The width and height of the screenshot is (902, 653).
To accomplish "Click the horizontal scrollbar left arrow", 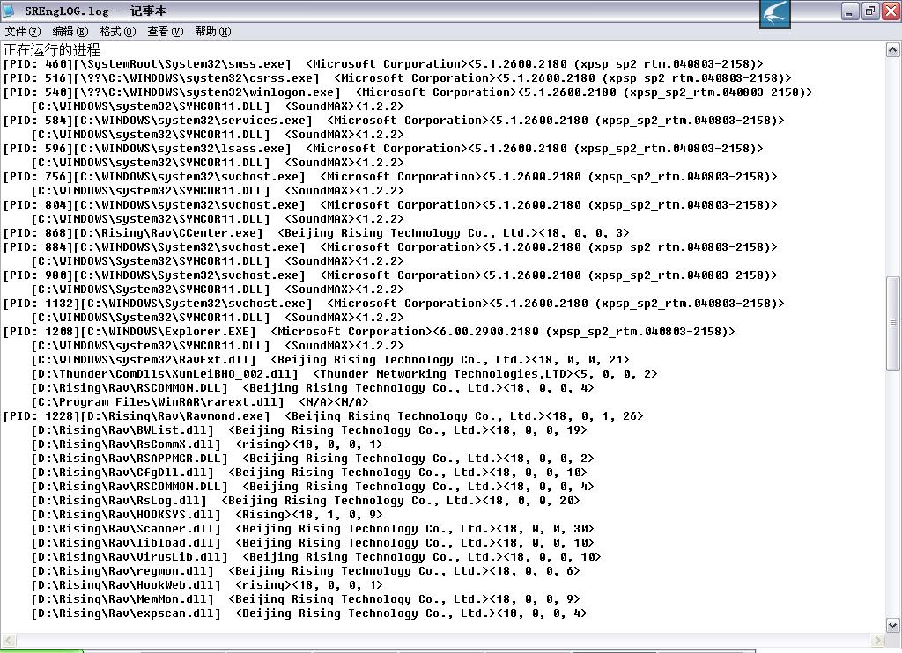I will point(9,640).
